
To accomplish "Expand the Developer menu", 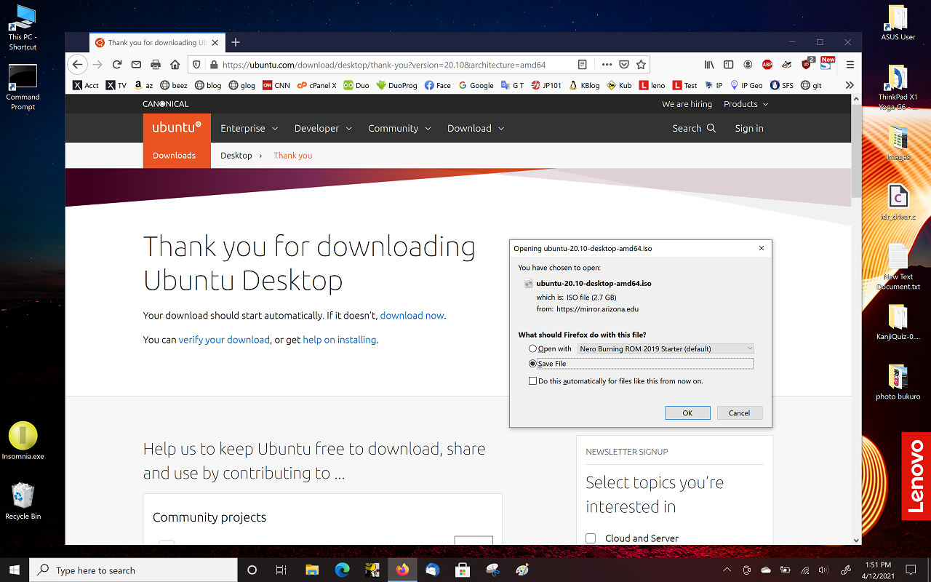I will coord(323,128).
